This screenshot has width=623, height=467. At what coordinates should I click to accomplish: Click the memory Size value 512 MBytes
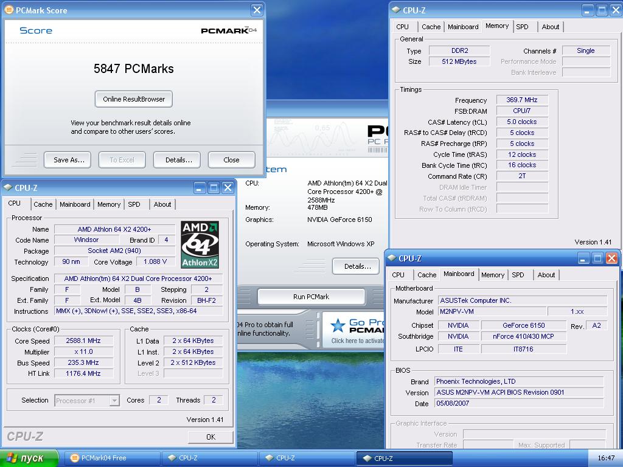click(459, 61)
